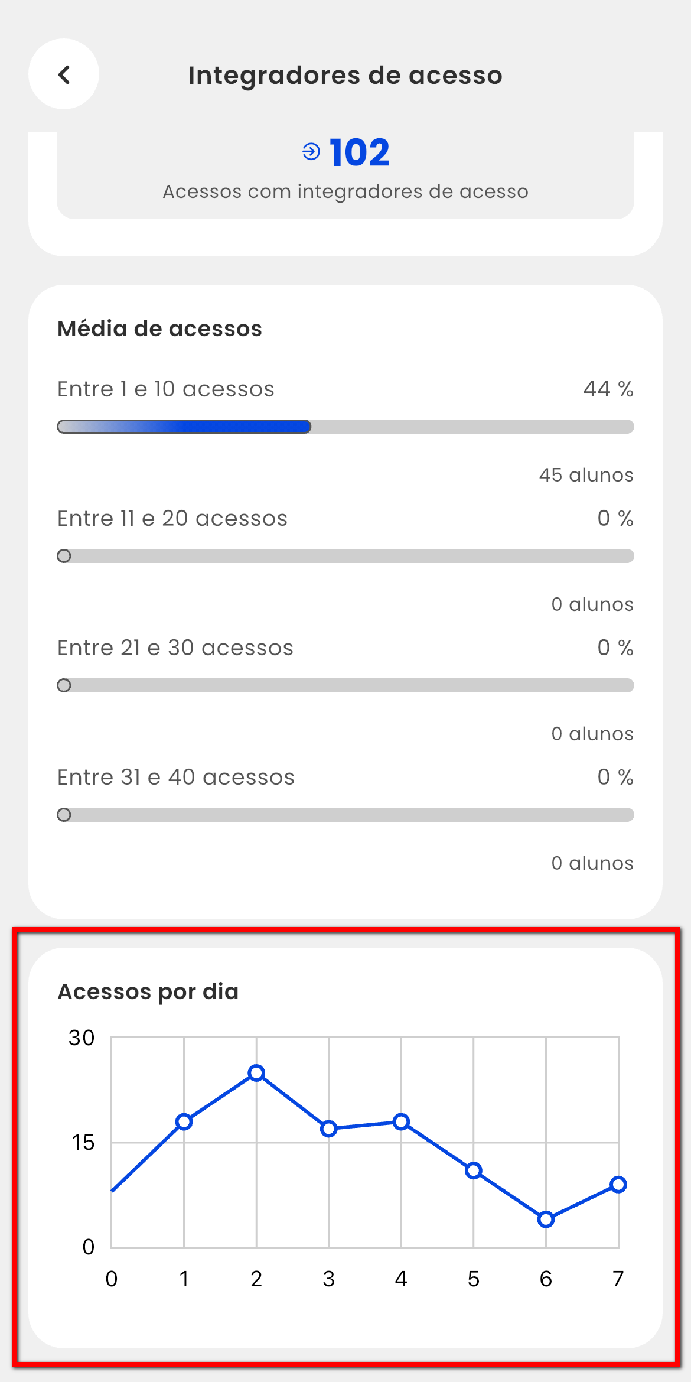The height and width of the screenshot is (1382, 691).
Task: Tap the lowest chart point at day 6
Action: click(x=546, y=1219)
